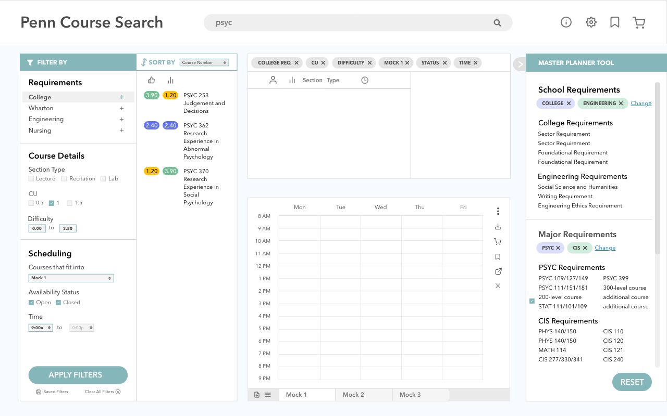Viewport: 667px width, 416px height.
Task: Check the Recitation checkbox
Action: pos(64,179)
